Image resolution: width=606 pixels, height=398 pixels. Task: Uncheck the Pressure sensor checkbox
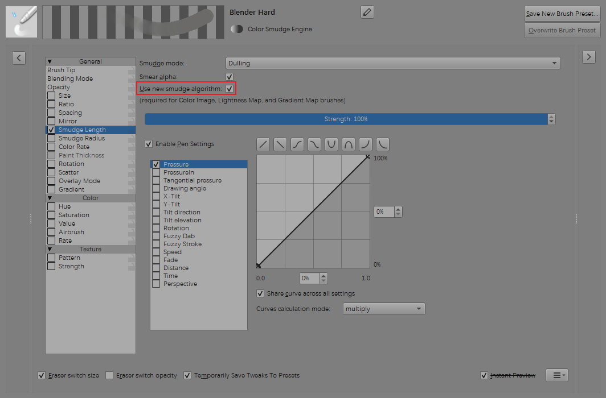(156, 164)
